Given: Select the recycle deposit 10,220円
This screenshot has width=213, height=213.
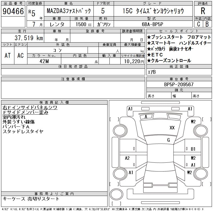Looking at the screenshot, I should (134, 62).
